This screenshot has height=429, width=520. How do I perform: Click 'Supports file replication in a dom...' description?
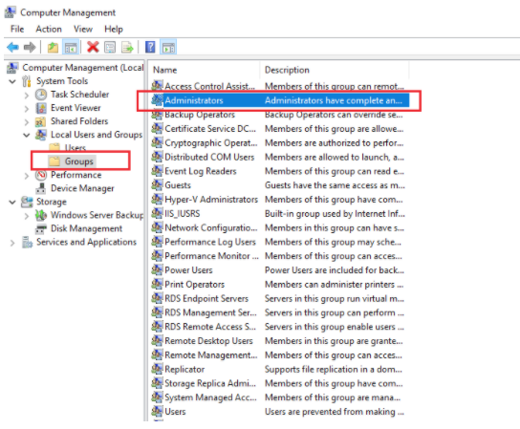tap(334, 369)
